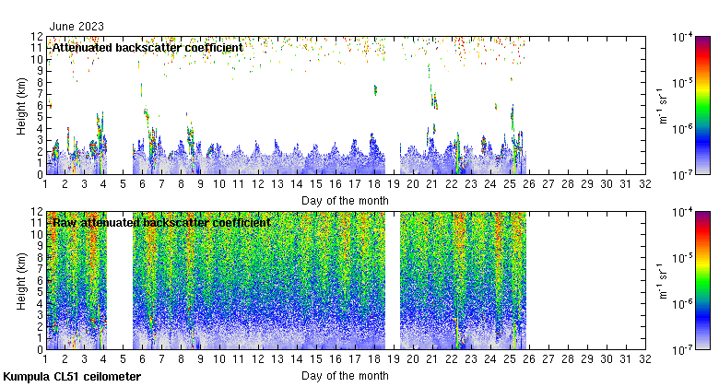Click the bottom plot's 'Height (km)' axis label
This screenshot has height=387, width=719.
[22, 280]
